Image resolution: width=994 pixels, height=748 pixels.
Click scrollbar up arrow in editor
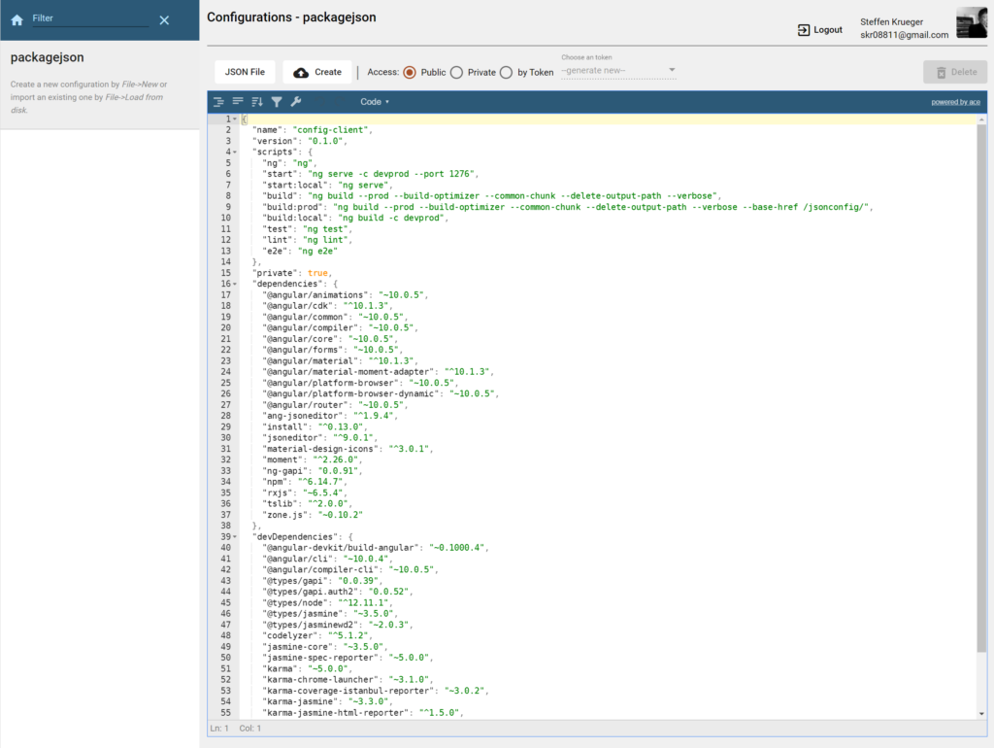point(981,119)
